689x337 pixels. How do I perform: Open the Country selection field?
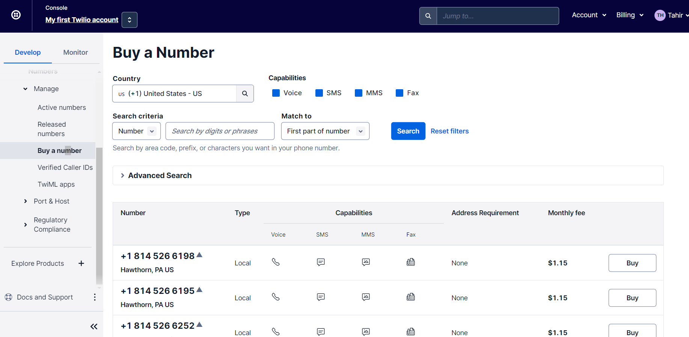tap(175, 94)
